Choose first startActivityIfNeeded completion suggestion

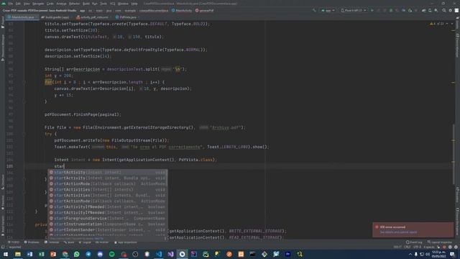(x=108, y=207)
